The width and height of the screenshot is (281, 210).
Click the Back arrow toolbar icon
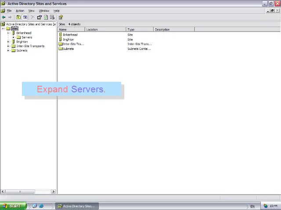pyautogui.click(x=4, y=17)
